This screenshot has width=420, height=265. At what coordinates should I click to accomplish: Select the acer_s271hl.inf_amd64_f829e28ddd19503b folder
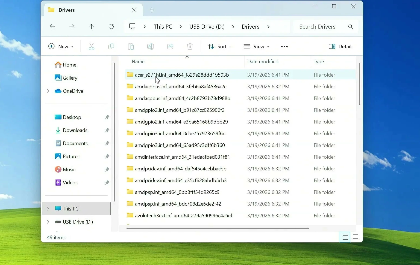tap(240, 75)
